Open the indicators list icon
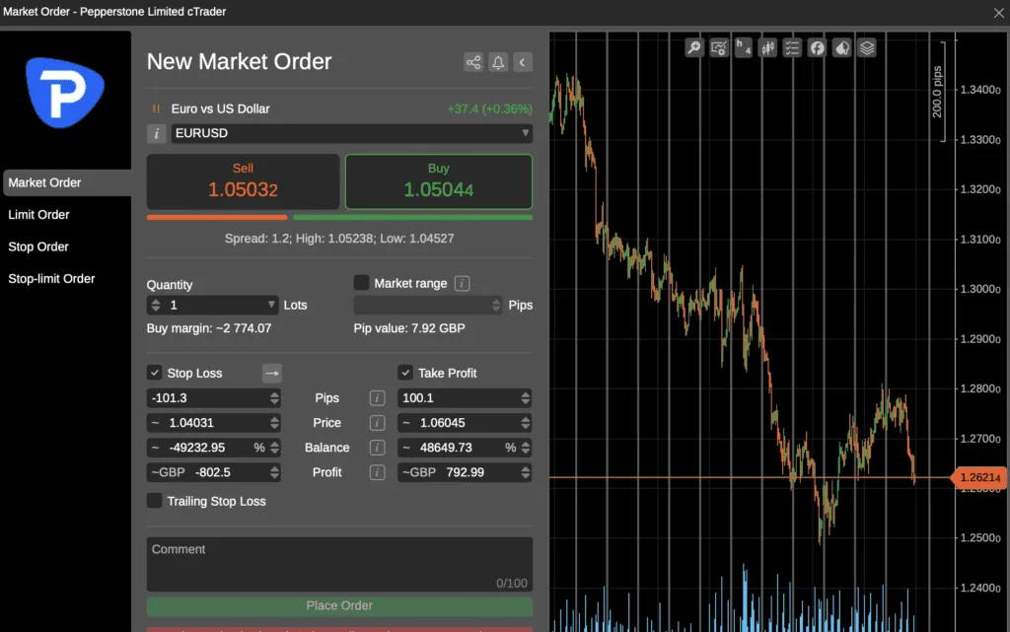This screenshot has width=1010, height=632. tap(792, 47)
